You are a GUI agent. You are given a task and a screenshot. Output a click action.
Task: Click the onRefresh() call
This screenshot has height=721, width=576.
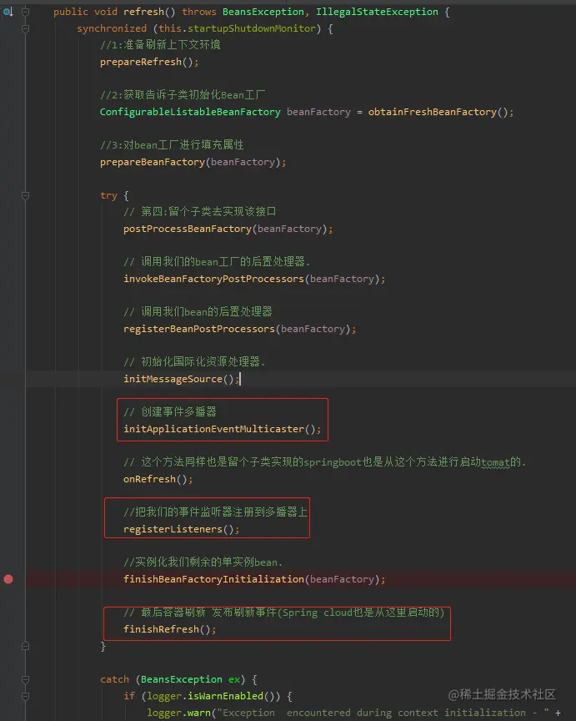click(158, 479)
